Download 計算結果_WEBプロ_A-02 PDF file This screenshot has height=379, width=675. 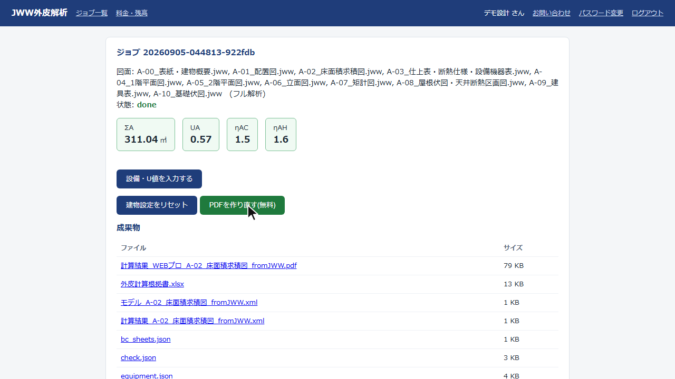(209, 266)
